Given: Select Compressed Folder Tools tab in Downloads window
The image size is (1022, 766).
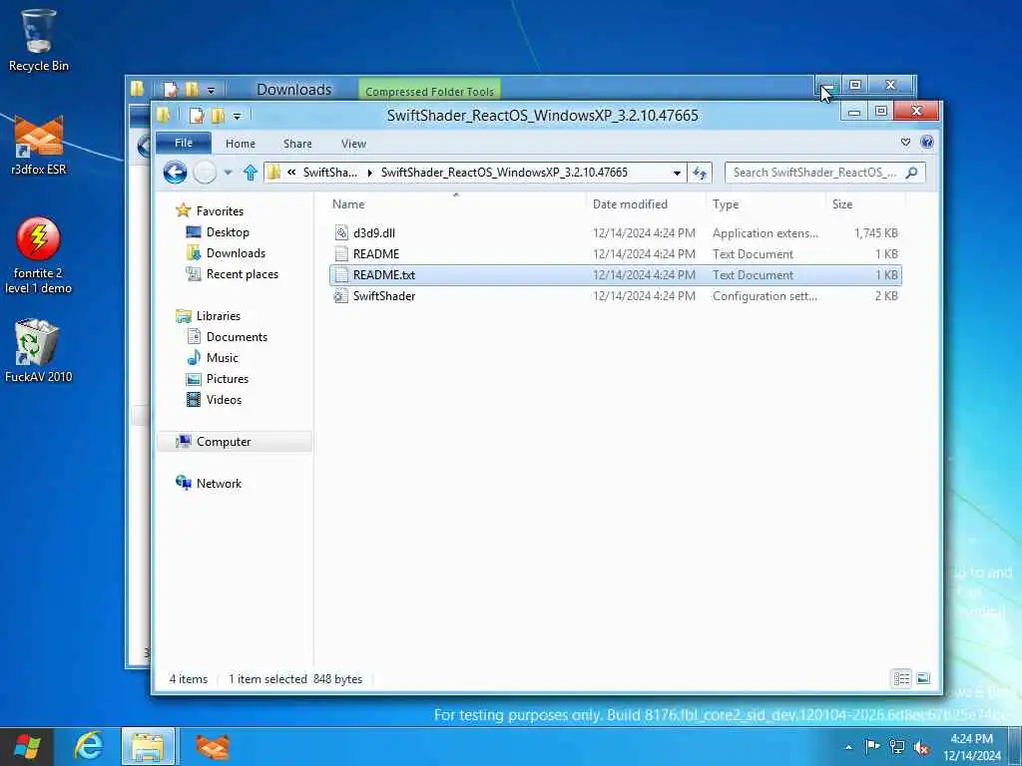Looking at the screenshot, I should [429, 91].
